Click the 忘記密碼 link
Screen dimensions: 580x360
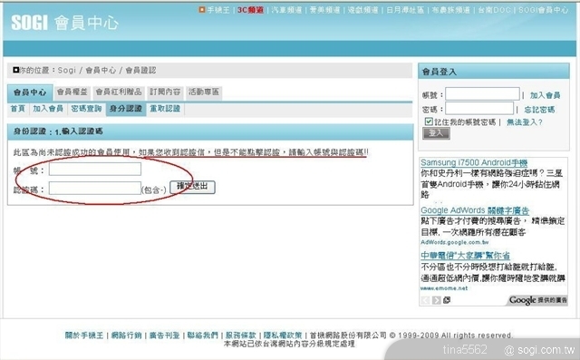pyautogui.click(x=540, y=110)
